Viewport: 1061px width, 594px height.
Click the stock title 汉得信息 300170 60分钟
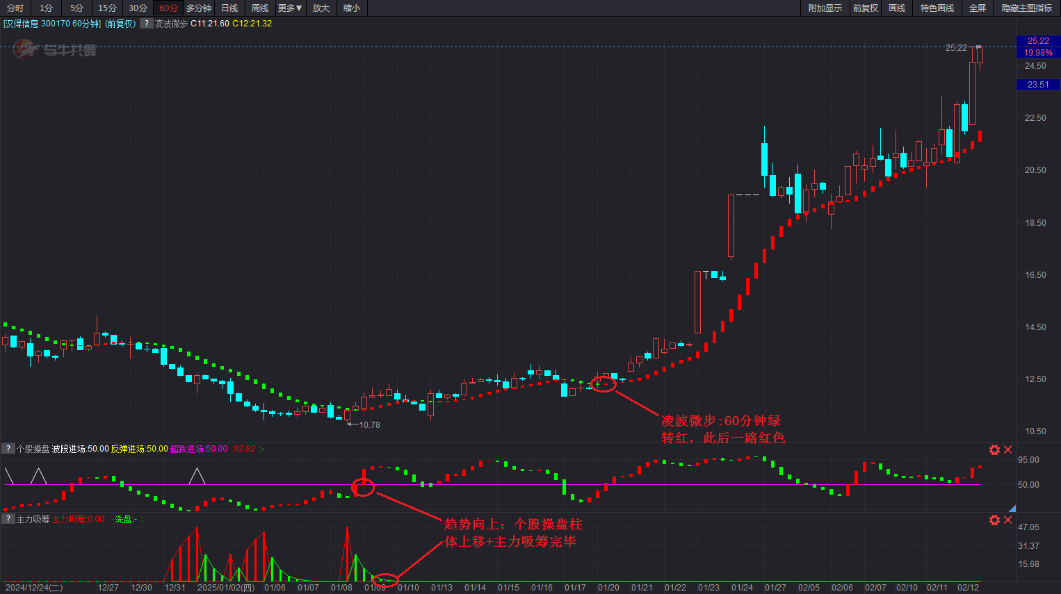[52, 24]
